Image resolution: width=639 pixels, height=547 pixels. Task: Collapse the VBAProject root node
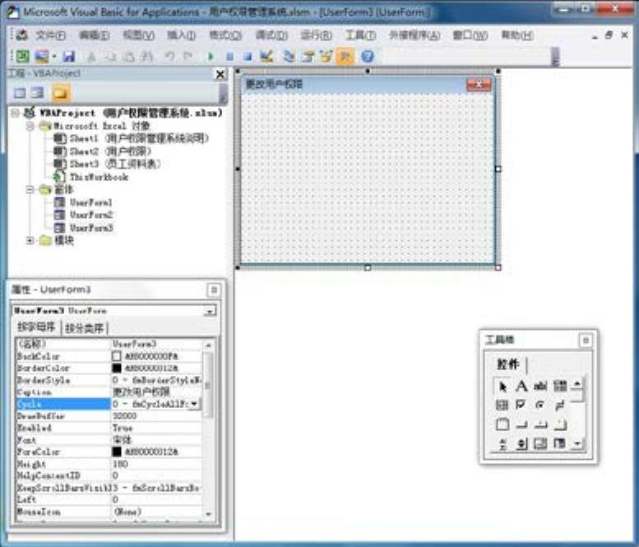coord(16,113)
